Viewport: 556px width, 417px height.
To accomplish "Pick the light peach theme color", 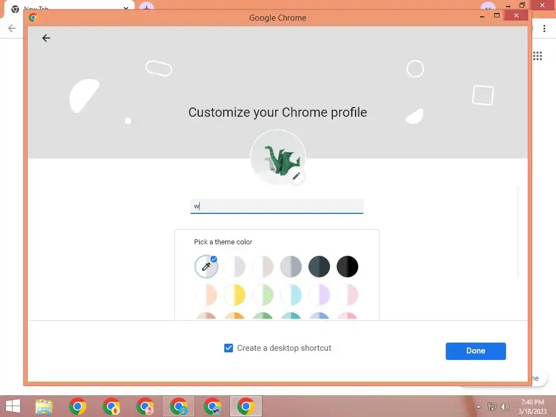I will point(206,295).
